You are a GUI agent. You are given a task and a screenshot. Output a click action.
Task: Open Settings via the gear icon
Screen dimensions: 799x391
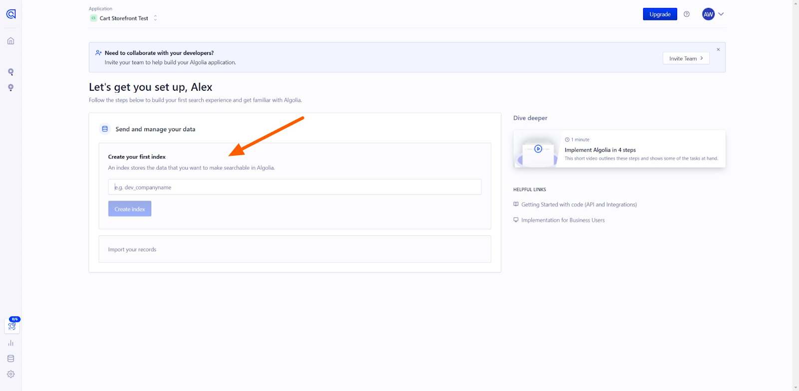click(x=10, y=374)
